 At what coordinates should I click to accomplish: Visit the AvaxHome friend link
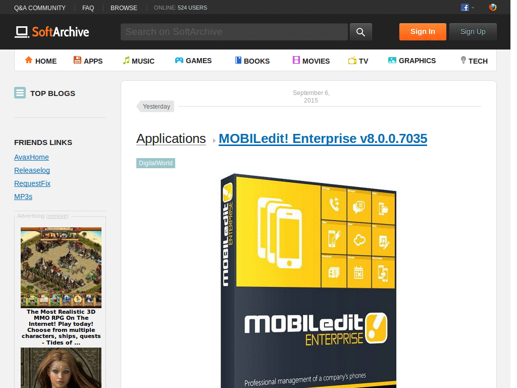(x=31, y=158)
